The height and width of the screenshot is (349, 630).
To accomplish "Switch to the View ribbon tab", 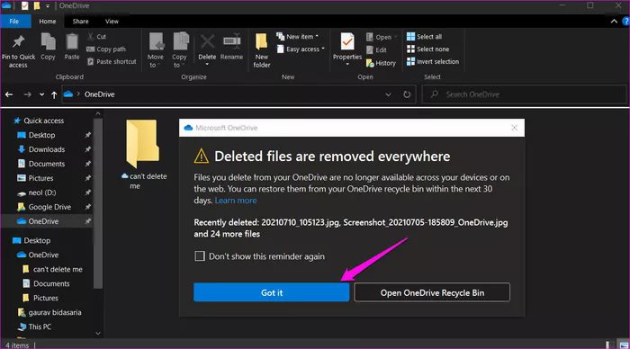I will coord(112,22).
